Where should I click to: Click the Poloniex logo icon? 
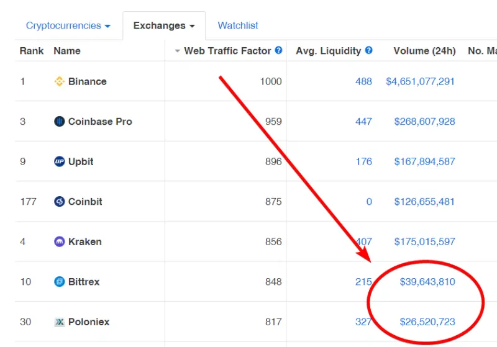click(x=59, y=322)
